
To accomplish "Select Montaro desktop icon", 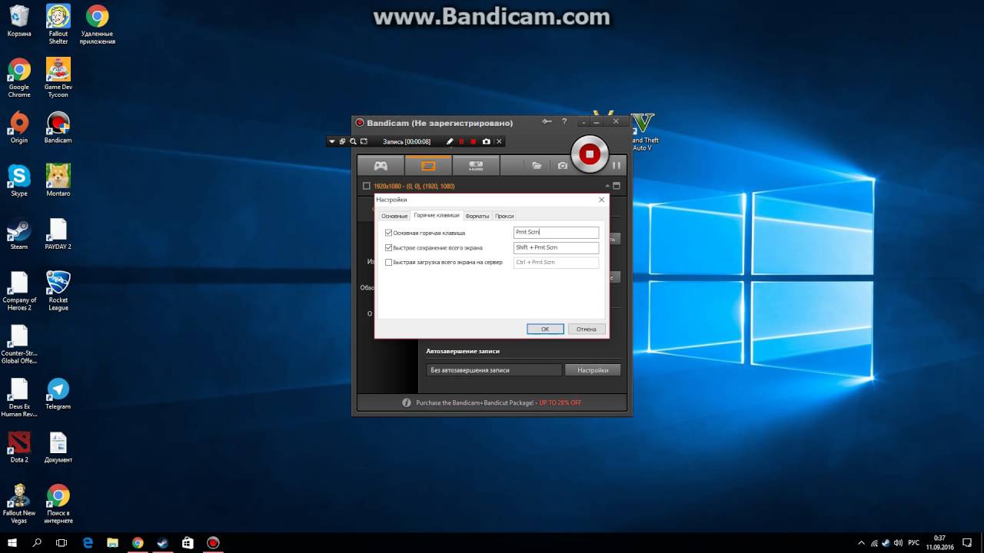I will (x=58, y=180).
